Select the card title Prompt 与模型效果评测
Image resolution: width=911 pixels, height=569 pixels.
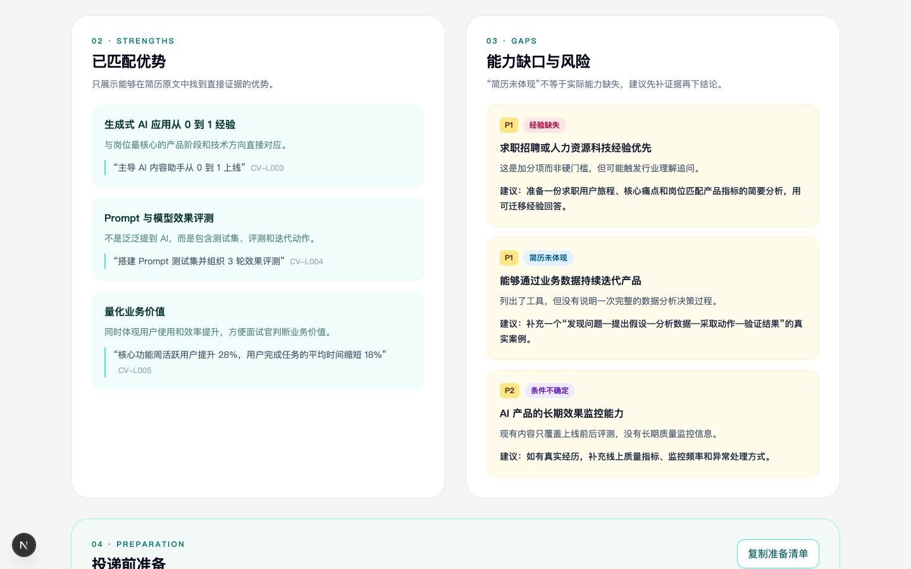[x=159, y=218]
